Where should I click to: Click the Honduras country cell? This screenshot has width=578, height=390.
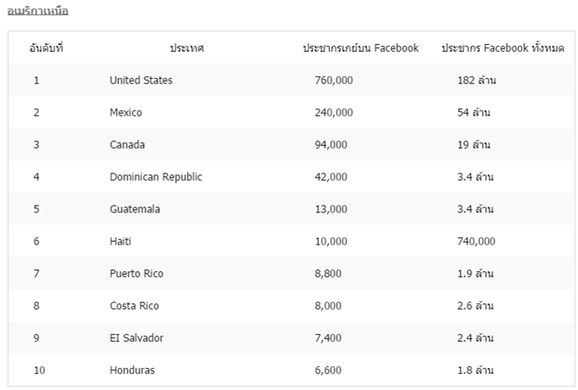point(133,370)
